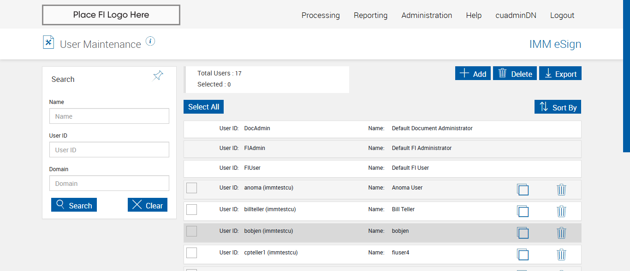The width and height of the screenshot is (630, 271).
Task: Click the User Maintenance tools page icon
Action: point(48,42)
